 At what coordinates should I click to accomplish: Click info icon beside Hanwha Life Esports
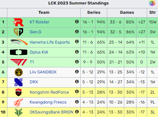[x=77, y=42]
